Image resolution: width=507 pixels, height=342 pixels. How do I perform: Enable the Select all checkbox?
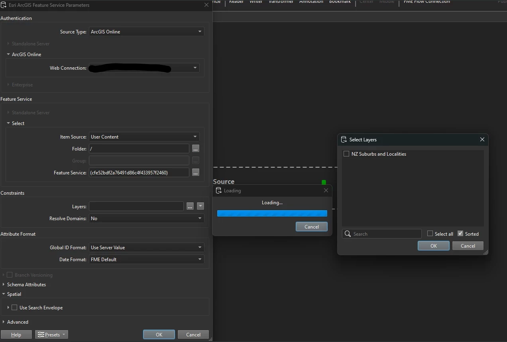pyautogui.click(x=430, y=233)
